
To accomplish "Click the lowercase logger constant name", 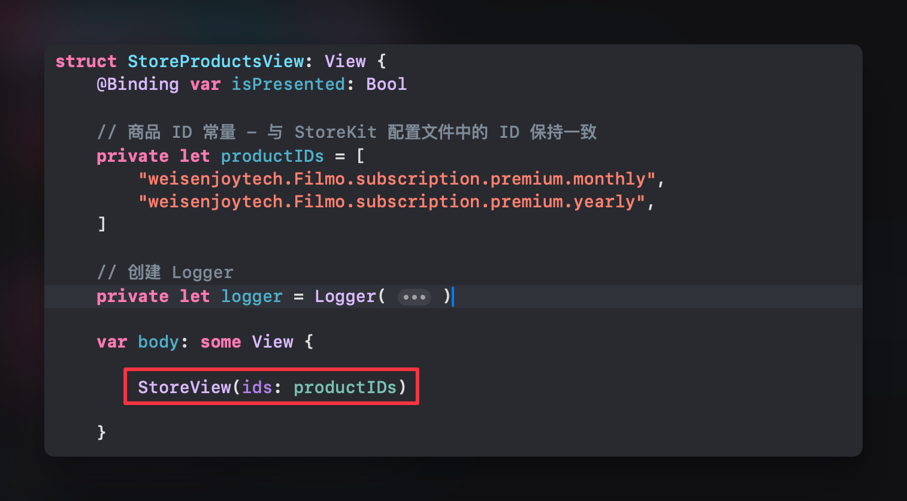I will 252,297.
